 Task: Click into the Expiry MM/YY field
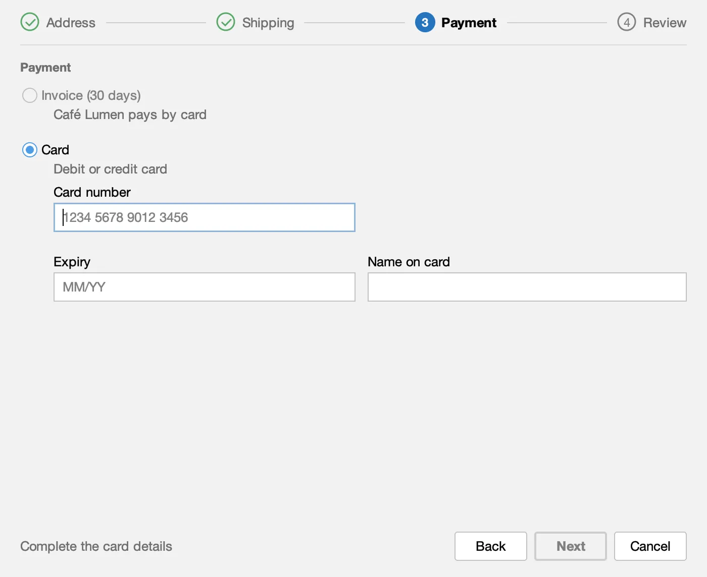point(205,287)
